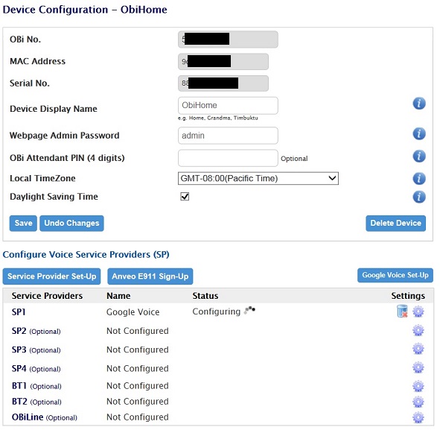The image size is (440, 430).
Task: Focus OBi Attendant PIN field
Action: click(228, 158)
